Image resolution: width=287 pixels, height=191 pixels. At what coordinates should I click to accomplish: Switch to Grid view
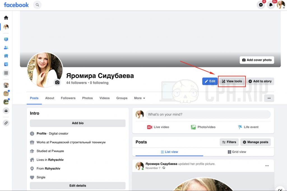(x=237, y=152)
